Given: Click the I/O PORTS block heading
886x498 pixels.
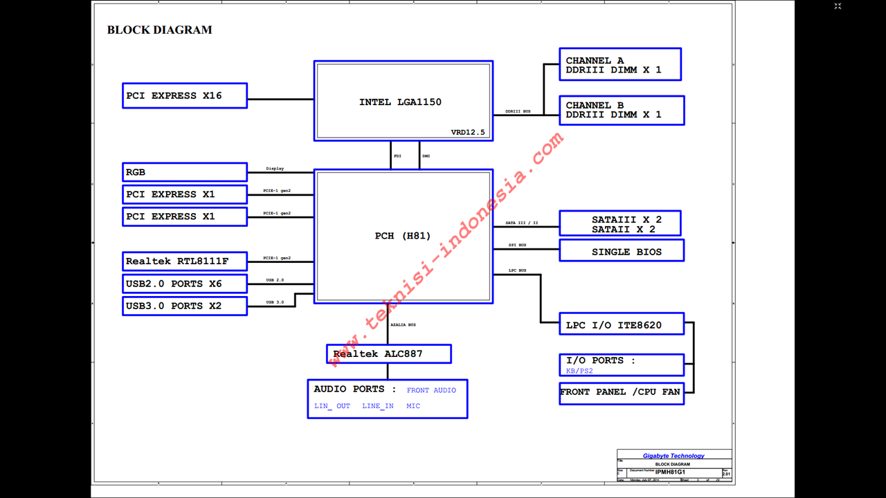Looking at the screenshot, I should click(600, 360).
